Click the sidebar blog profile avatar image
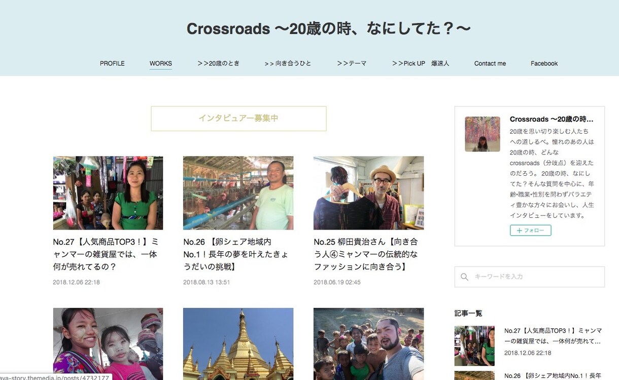The height and width of the screenshot is (380, 619). (483, 134)
